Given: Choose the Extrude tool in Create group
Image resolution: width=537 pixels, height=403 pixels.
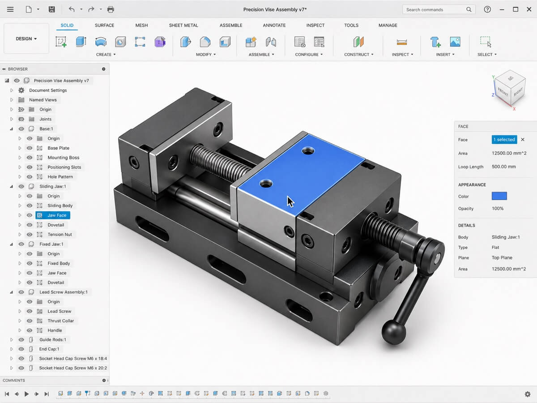Looking at the screenshot, I should tap(81, 42).
